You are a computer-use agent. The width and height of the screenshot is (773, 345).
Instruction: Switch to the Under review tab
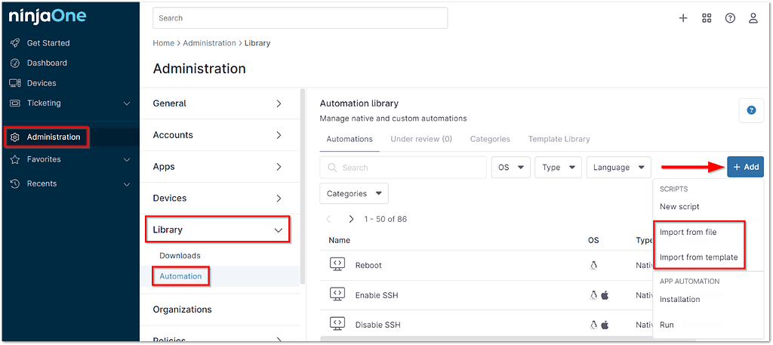pyautogui.click(x=421, y=139)
